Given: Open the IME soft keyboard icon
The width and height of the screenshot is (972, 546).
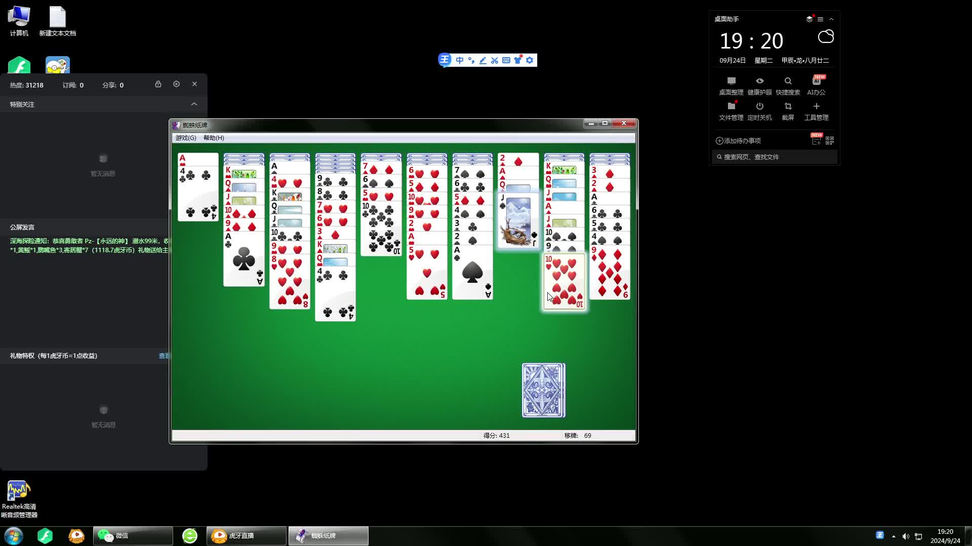Looking at the screenshot, I should pyautogui.click(x=506, y=60).
